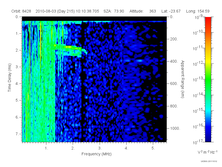Image resolution: width=222 pixels, height=167 pixels.
Task: Click the frequency tick label '1.'
Action: pyautogui.click(x=46, y=148)
